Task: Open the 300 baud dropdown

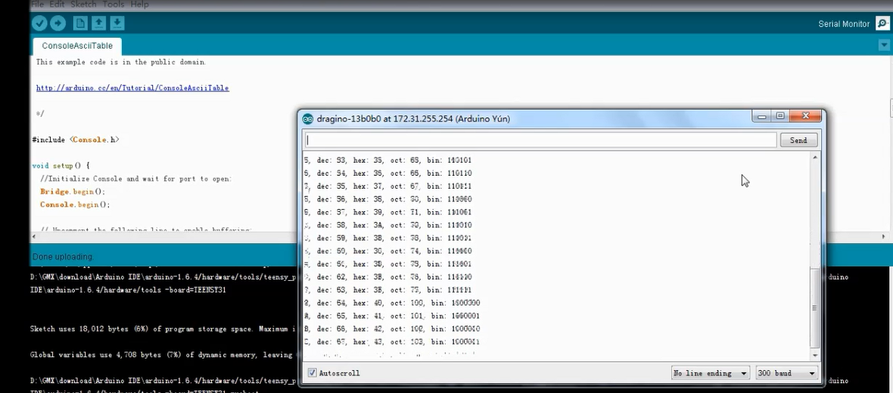Action: click(786, 373)
